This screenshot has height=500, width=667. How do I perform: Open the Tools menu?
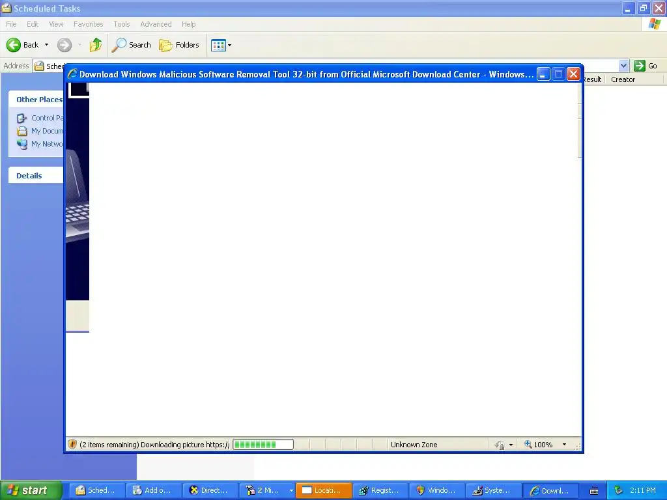pos(122,24)
